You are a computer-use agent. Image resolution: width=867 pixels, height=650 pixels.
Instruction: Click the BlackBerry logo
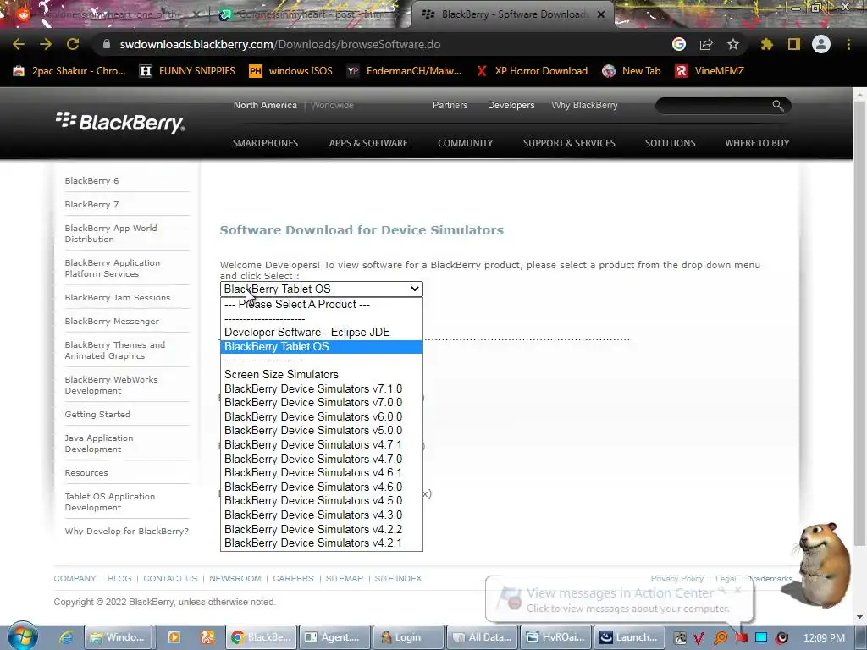coord(120,122)
